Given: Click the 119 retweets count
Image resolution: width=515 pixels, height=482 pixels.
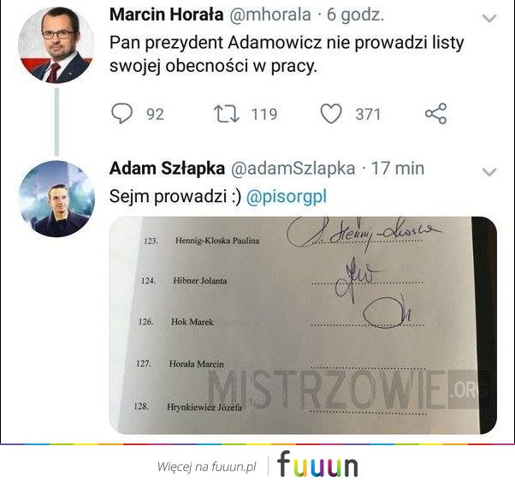Looking at the screenshot, I should 264,115.
